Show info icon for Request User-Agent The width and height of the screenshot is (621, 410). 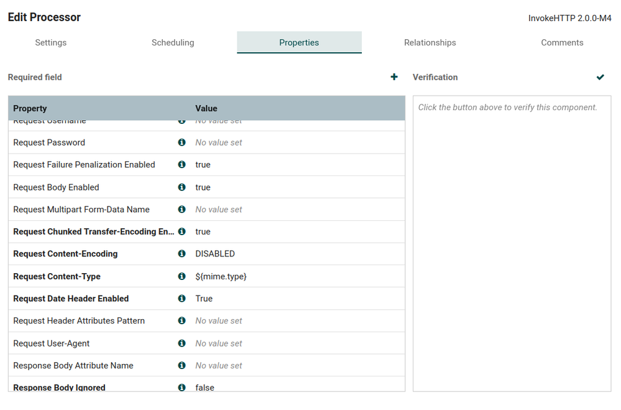182,343
